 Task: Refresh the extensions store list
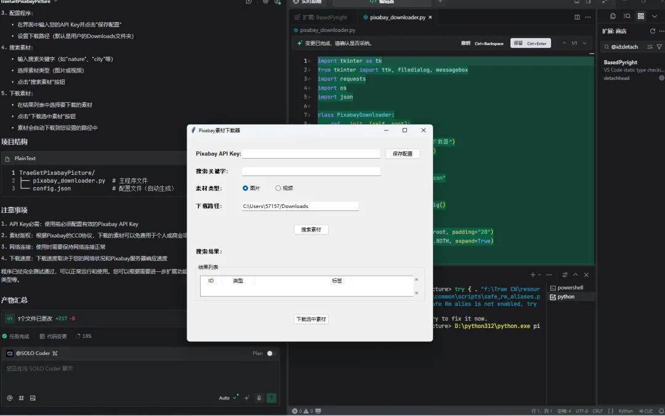pyautogui.click(x=652, y=31)
